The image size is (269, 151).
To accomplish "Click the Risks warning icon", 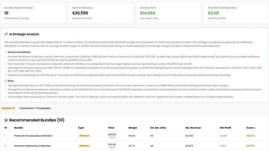I will click(6, 81).
